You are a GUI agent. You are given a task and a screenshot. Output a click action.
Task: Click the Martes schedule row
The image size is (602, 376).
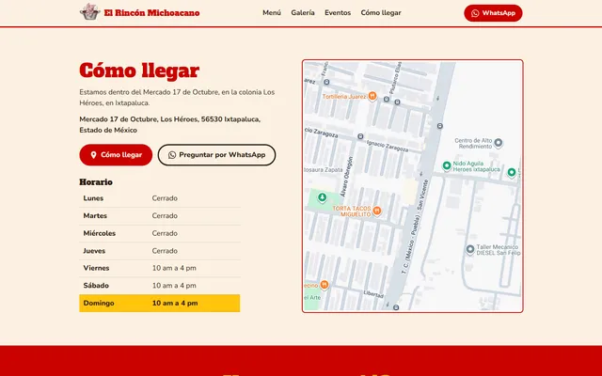point(160,216)
